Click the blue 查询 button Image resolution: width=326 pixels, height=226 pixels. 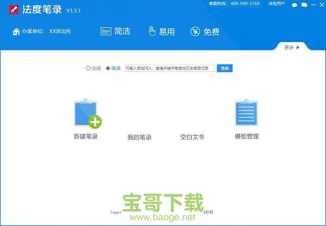[224, 68]
